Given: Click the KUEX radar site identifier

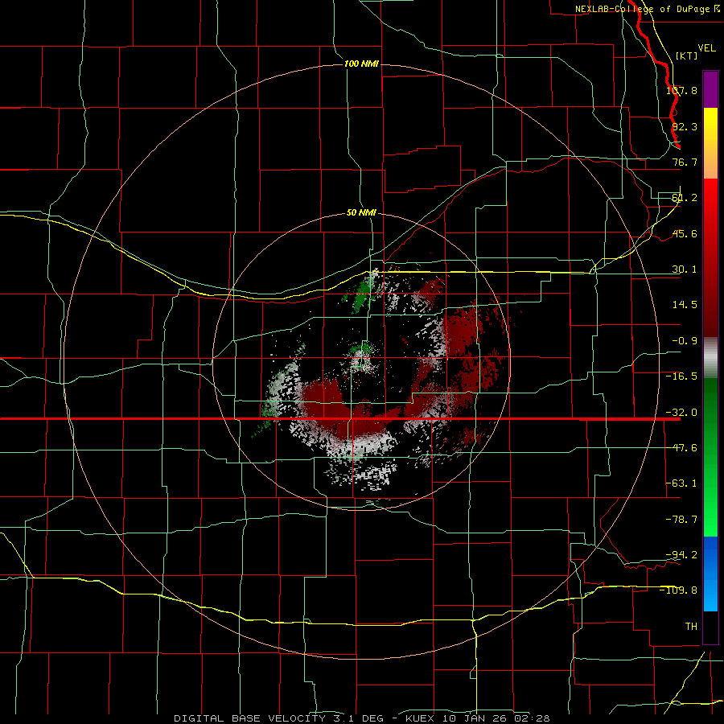Looking at the screenshot, I should click(420, 718).
